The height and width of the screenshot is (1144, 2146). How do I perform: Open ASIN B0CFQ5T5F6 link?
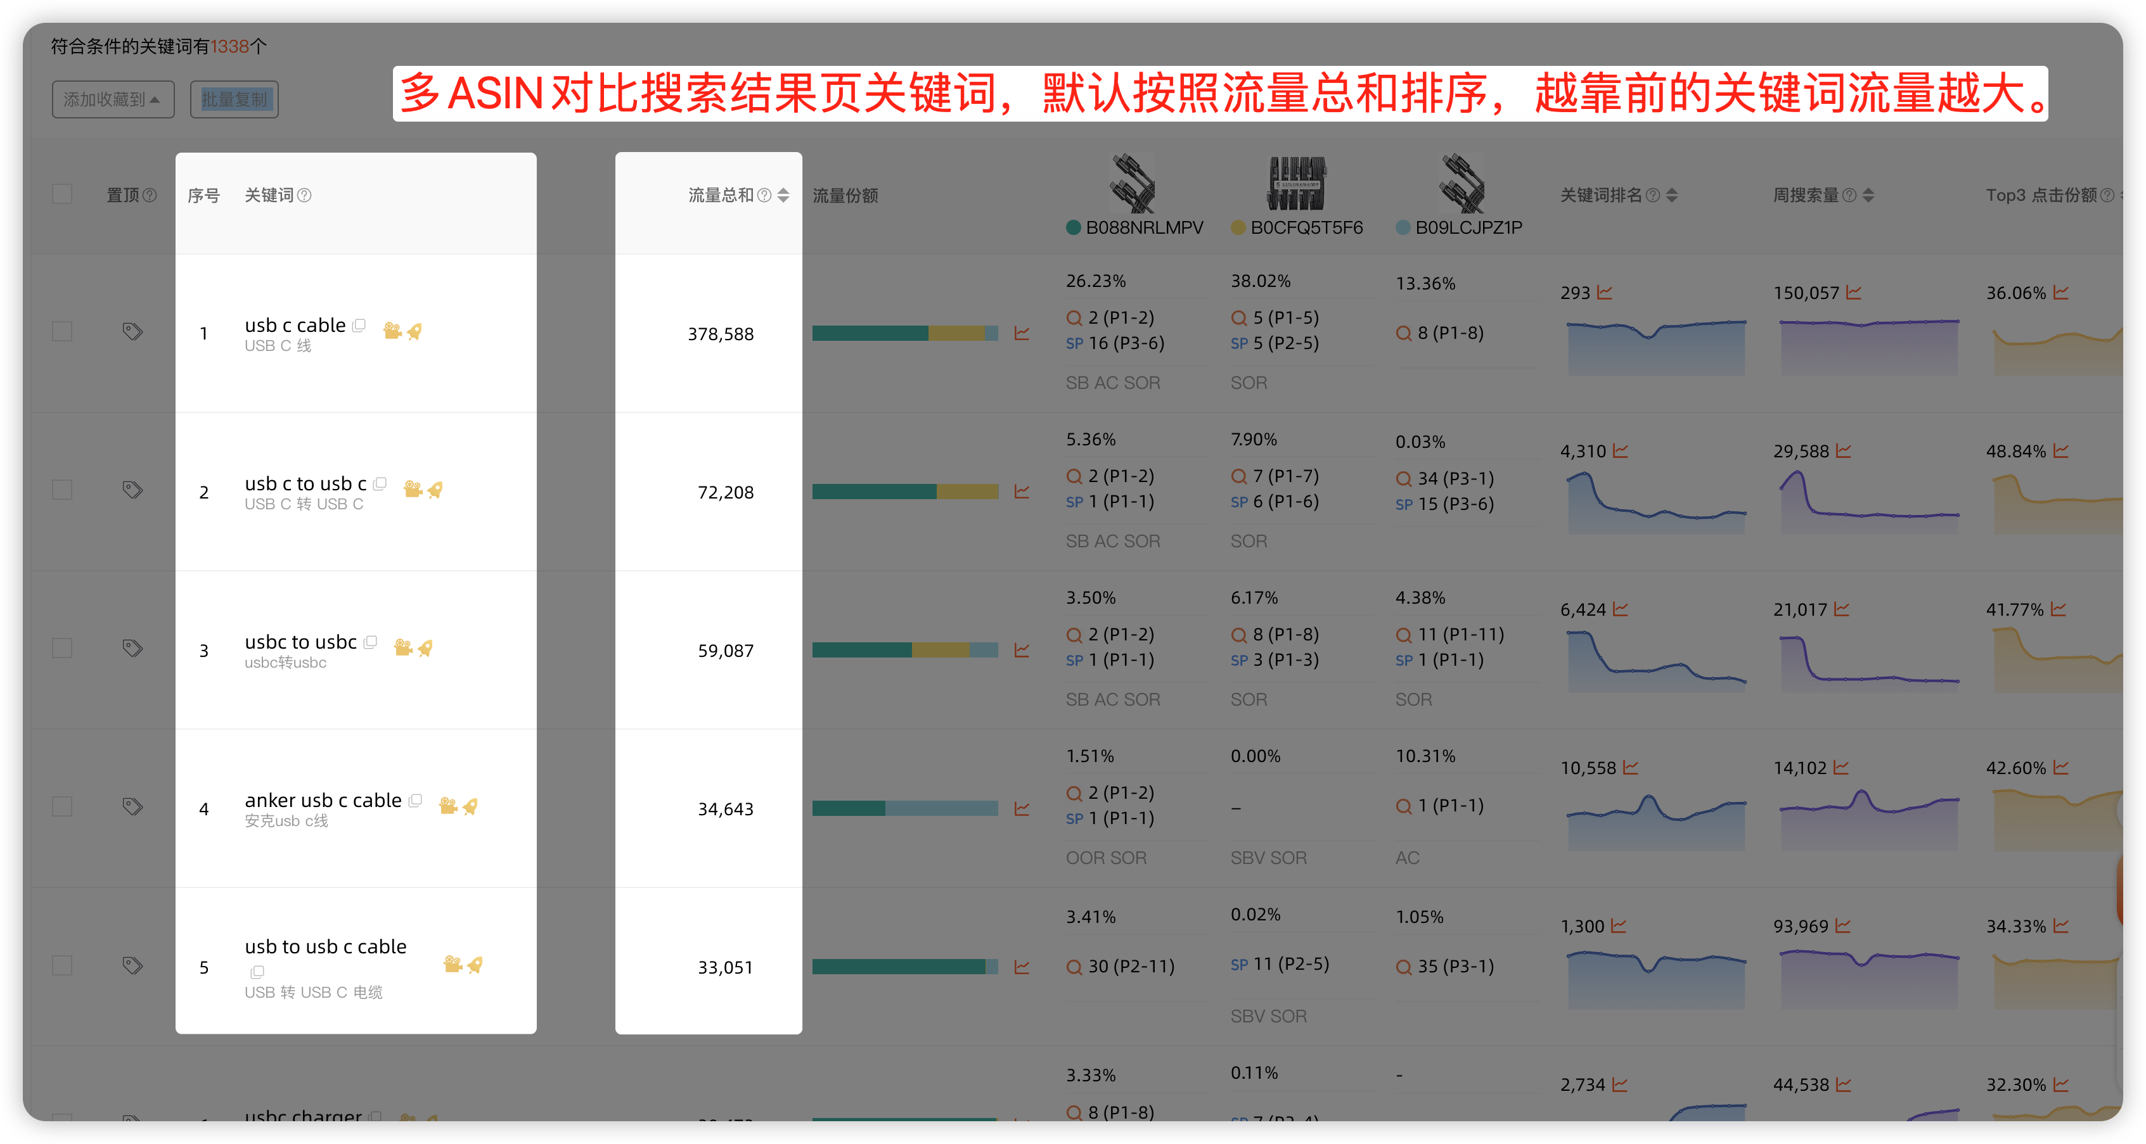tap(1306, 227)
